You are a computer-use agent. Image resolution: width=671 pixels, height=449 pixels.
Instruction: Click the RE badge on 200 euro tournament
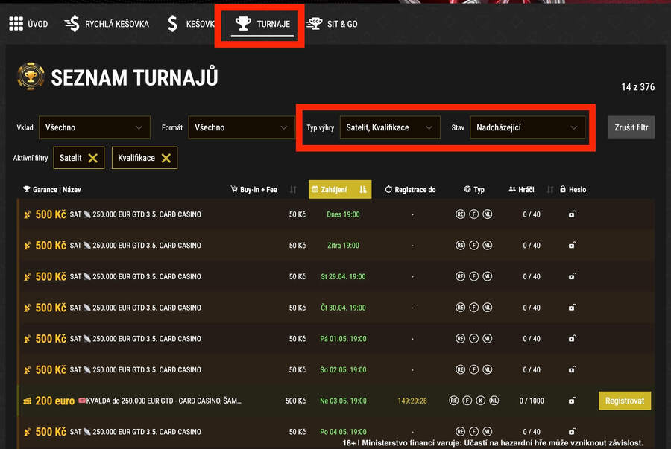pos(453,401)
